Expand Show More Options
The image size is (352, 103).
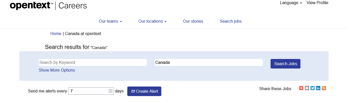tap(57, 70)
